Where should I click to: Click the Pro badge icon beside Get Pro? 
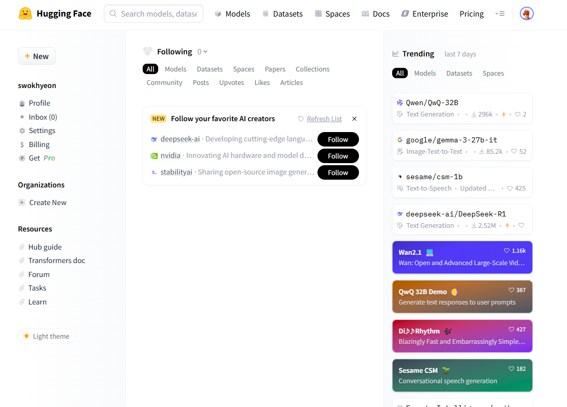click(22, 158)
